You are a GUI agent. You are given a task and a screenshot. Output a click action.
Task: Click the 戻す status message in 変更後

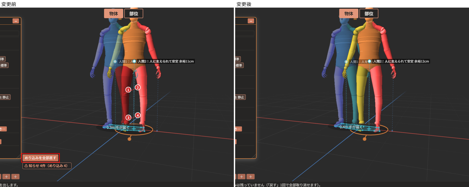coord(278,185)
